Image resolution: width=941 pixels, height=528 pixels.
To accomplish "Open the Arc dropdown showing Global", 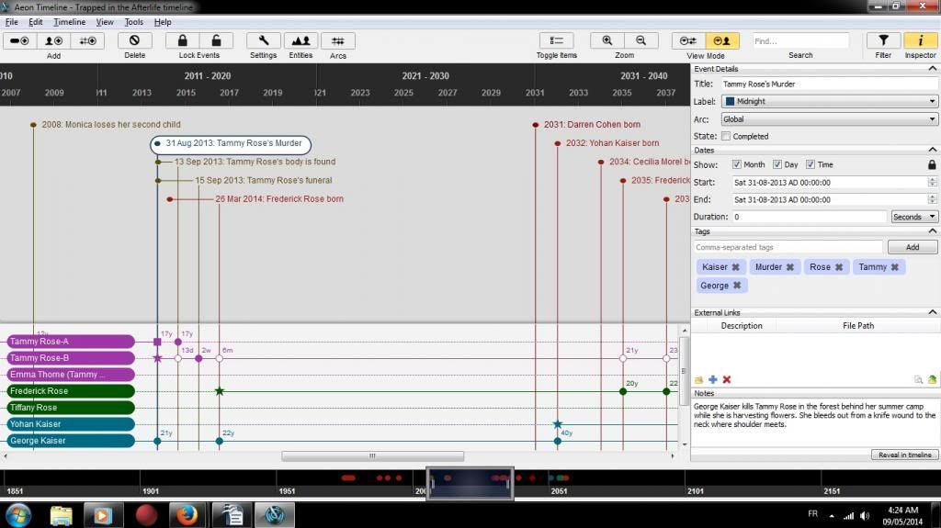I will click(828, 119).
